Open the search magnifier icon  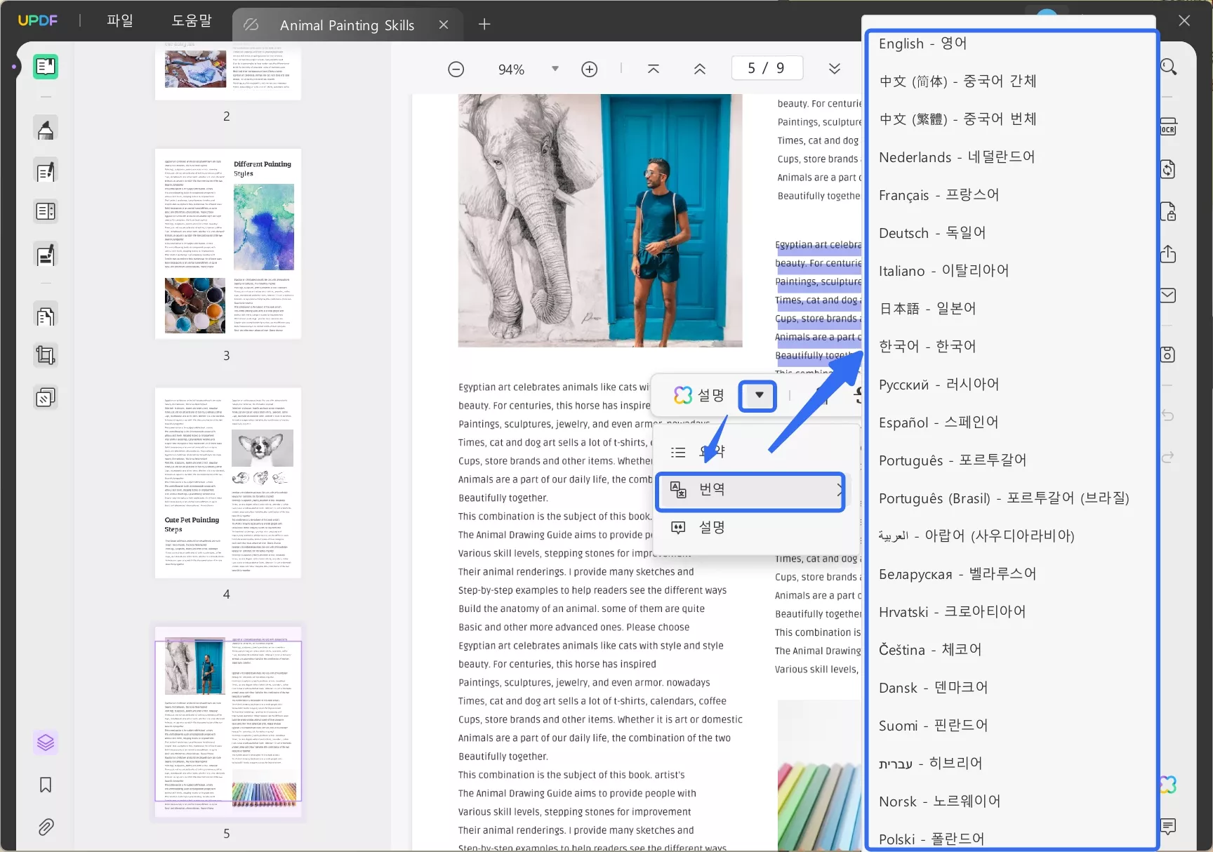[1168, 67]
